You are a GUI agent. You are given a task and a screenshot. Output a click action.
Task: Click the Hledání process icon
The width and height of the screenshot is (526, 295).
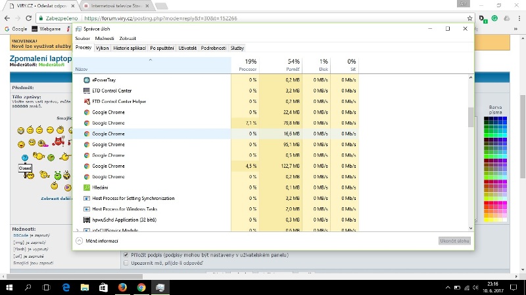(87, 187)
